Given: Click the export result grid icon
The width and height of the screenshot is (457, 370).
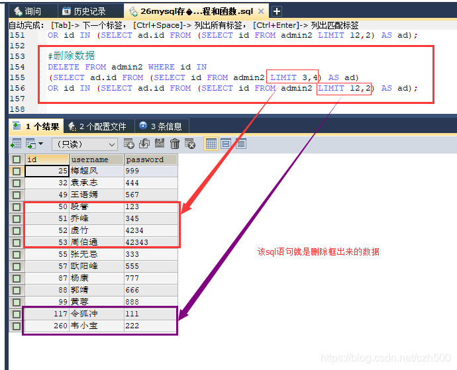Looking at the screenshot, I should point(16,144).
